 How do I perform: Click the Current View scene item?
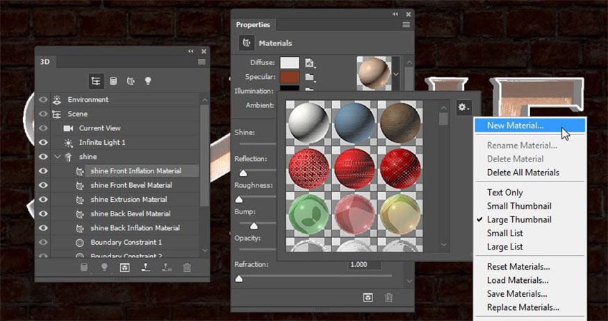(100, 128)
